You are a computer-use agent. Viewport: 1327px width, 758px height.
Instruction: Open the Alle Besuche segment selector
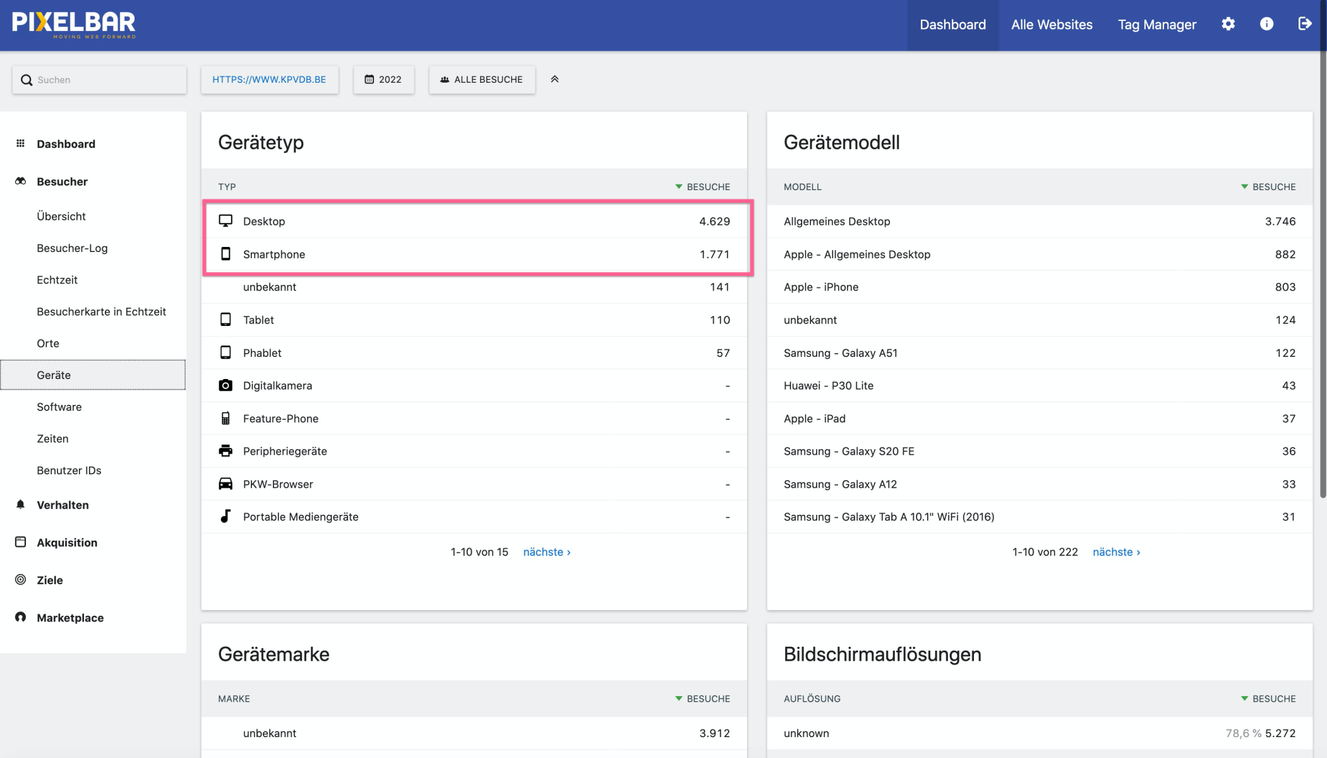tap(482, 80)
